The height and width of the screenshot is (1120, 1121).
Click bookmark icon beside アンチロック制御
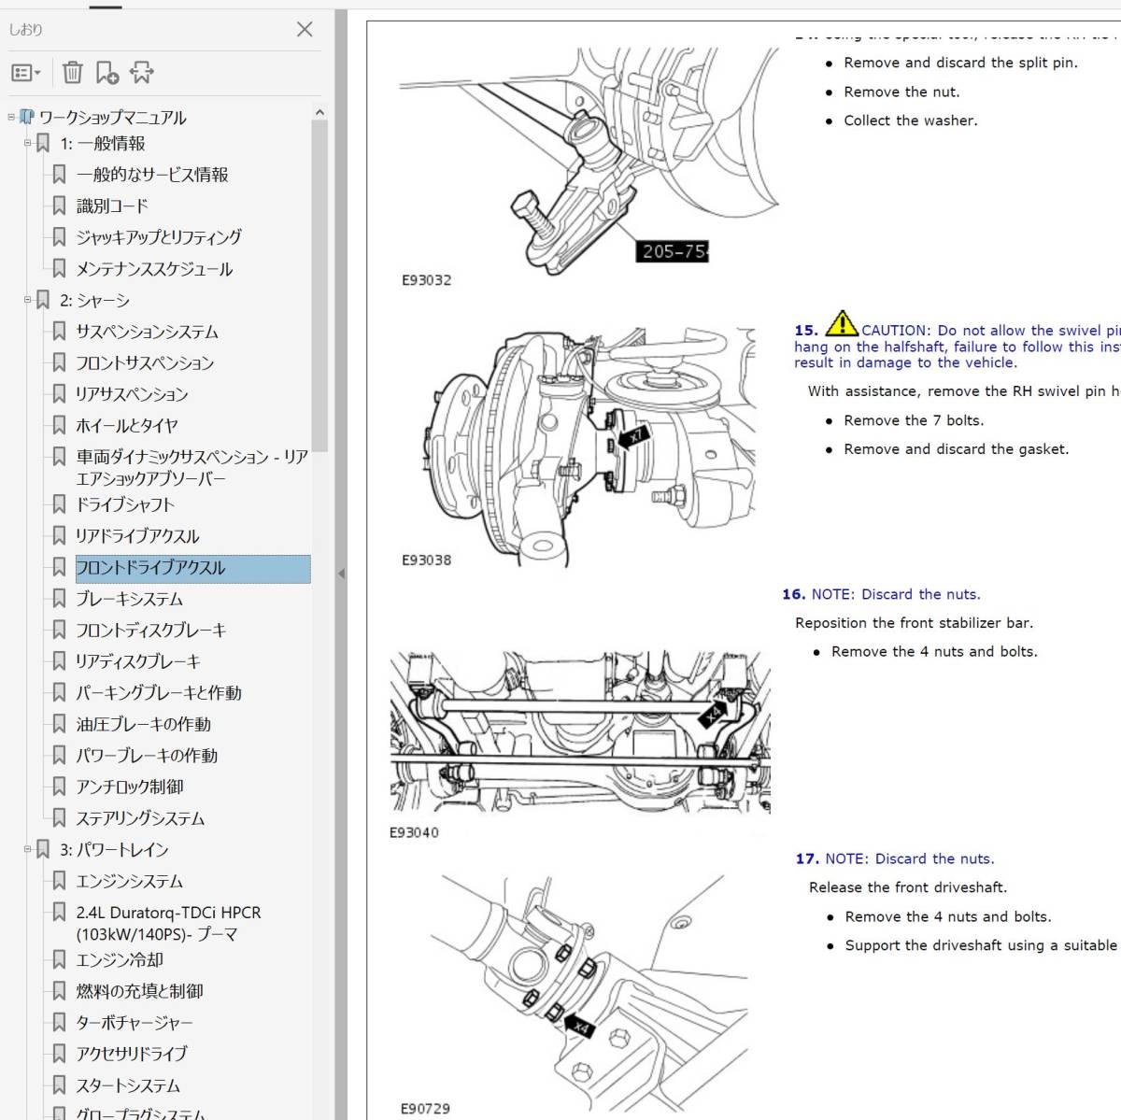pos(59,787)
